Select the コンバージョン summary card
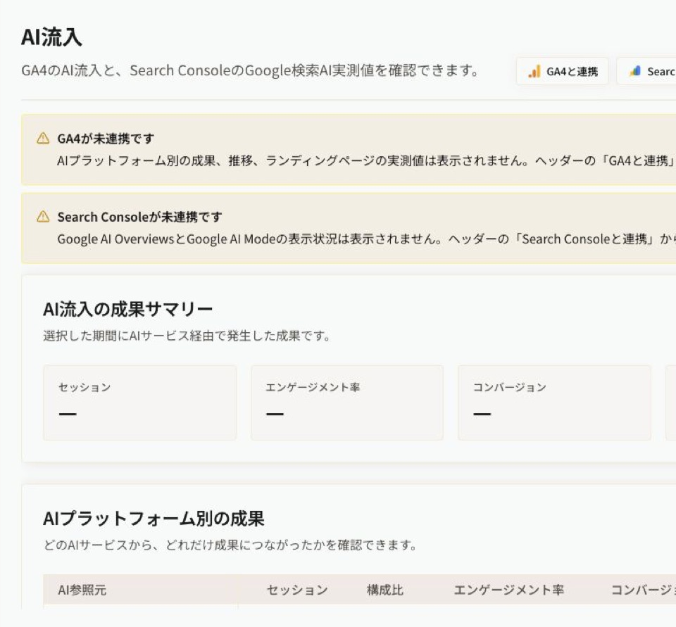 [x=554, y=403]
